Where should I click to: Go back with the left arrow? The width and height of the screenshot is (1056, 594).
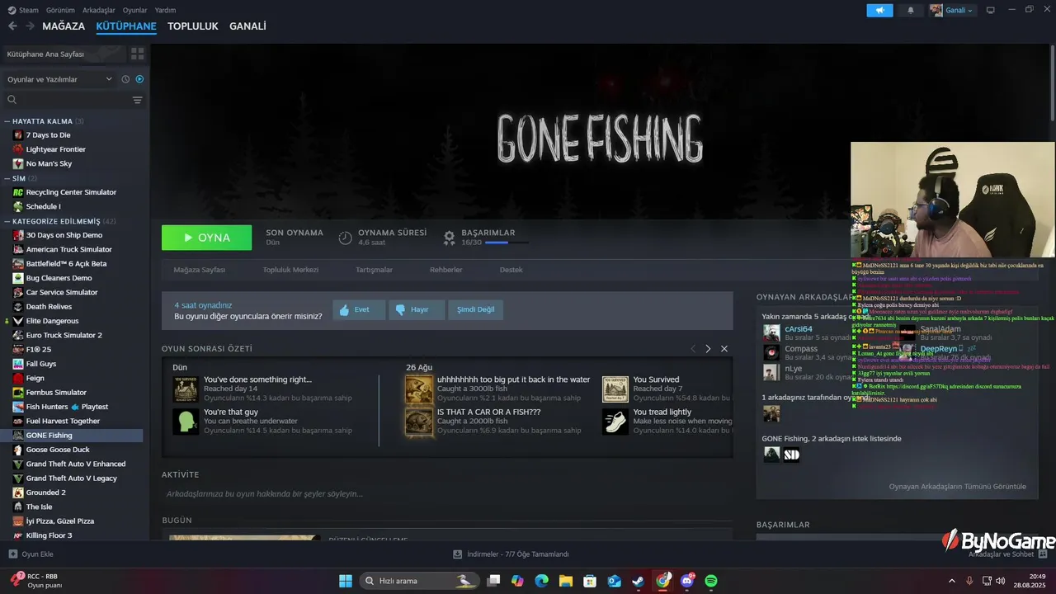click(12, 26)
